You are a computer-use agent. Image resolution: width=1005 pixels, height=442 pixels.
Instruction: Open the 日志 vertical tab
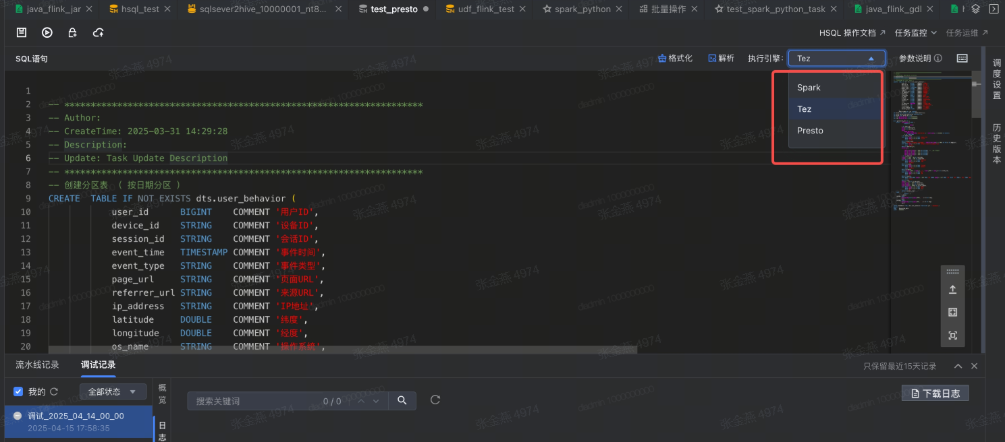point(162,431)
